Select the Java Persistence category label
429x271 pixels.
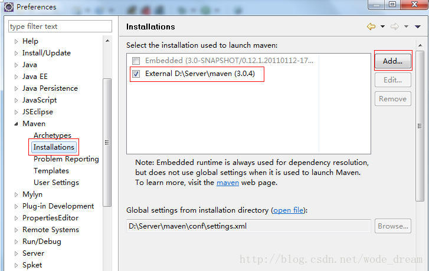50,88
